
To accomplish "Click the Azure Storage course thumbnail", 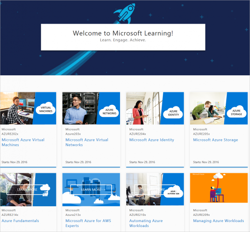I will point(219,108).
